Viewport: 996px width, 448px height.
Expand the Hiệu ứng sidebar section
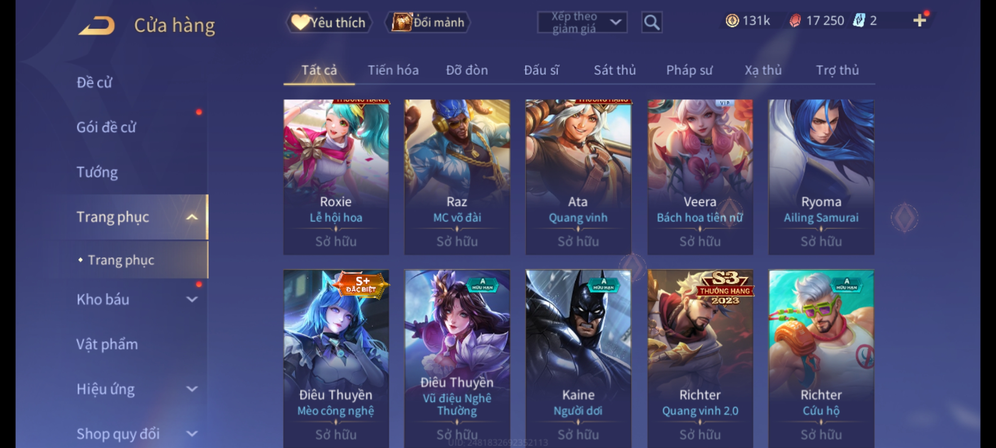point(192,389)
